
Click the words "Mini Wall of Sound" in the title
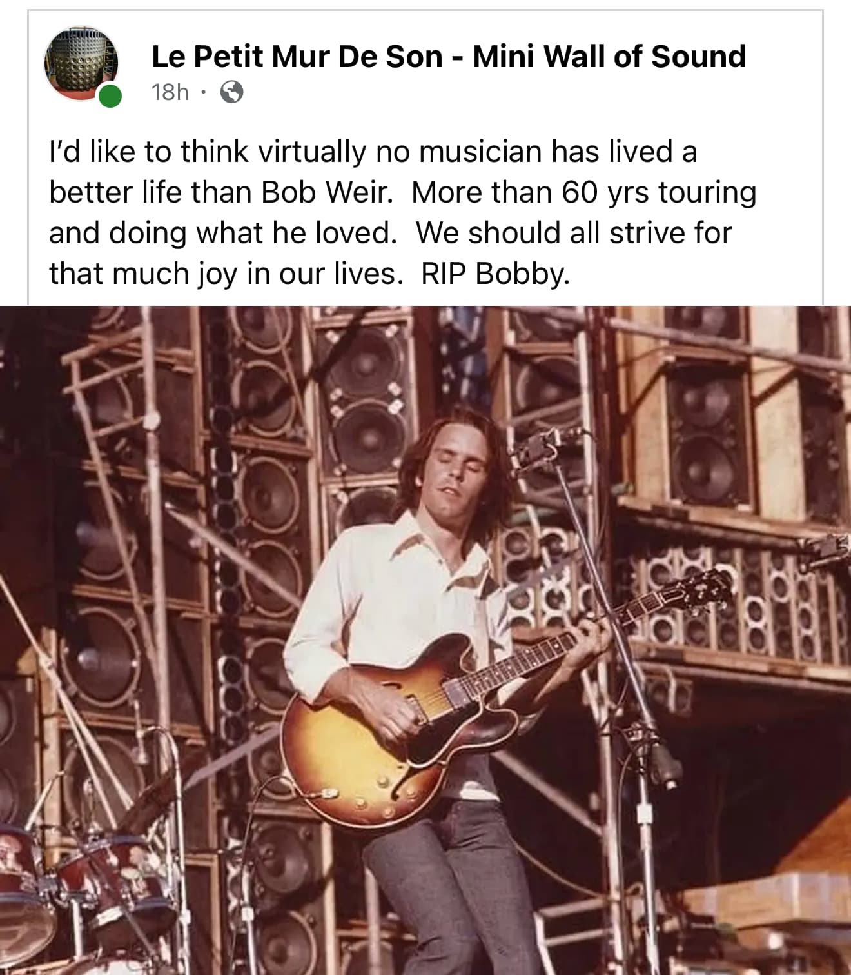[609, 57]
